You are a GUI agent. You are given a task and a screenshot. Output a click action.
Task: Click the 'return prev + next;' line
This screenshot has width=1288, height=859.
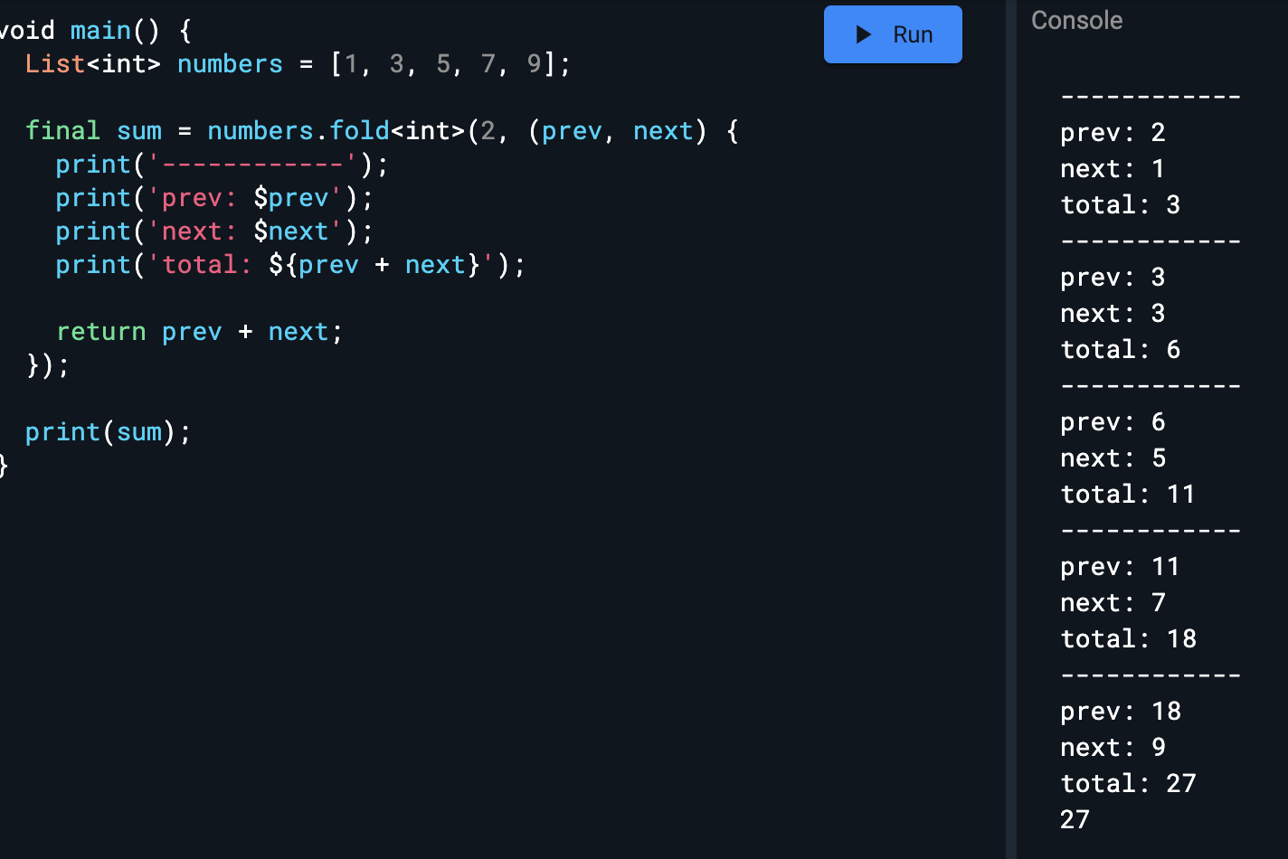[200, 332]
